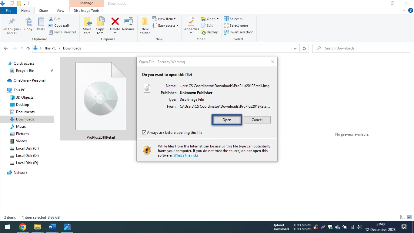
Task: Click the History icon in the ribbon
Action: click(x=209, y=32)
